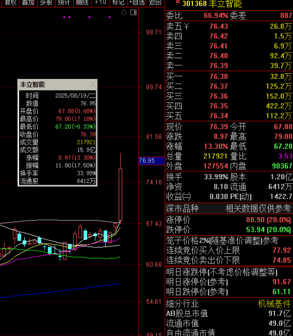Click the 返回 back button

[x=155, y=3]
